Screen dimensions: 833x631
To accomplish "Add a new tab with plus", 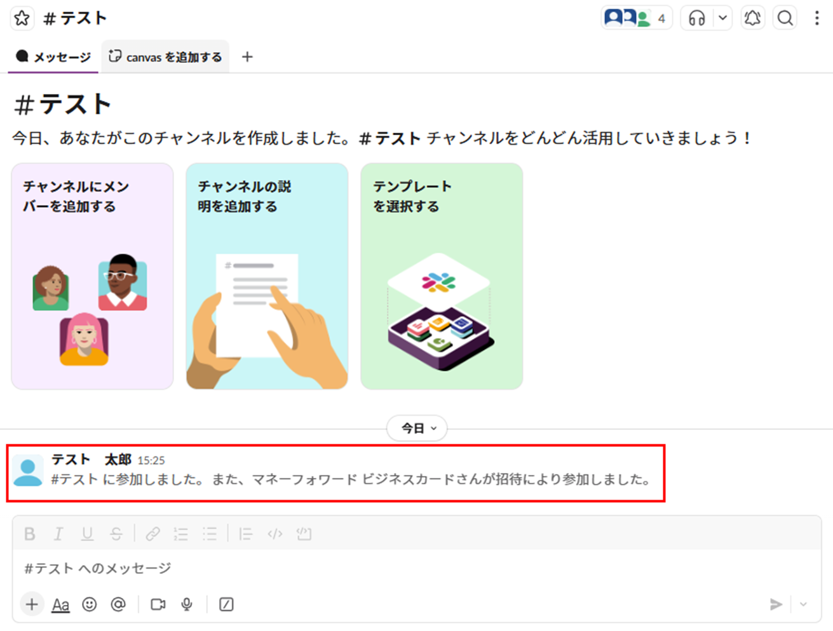I will point(247,57).
